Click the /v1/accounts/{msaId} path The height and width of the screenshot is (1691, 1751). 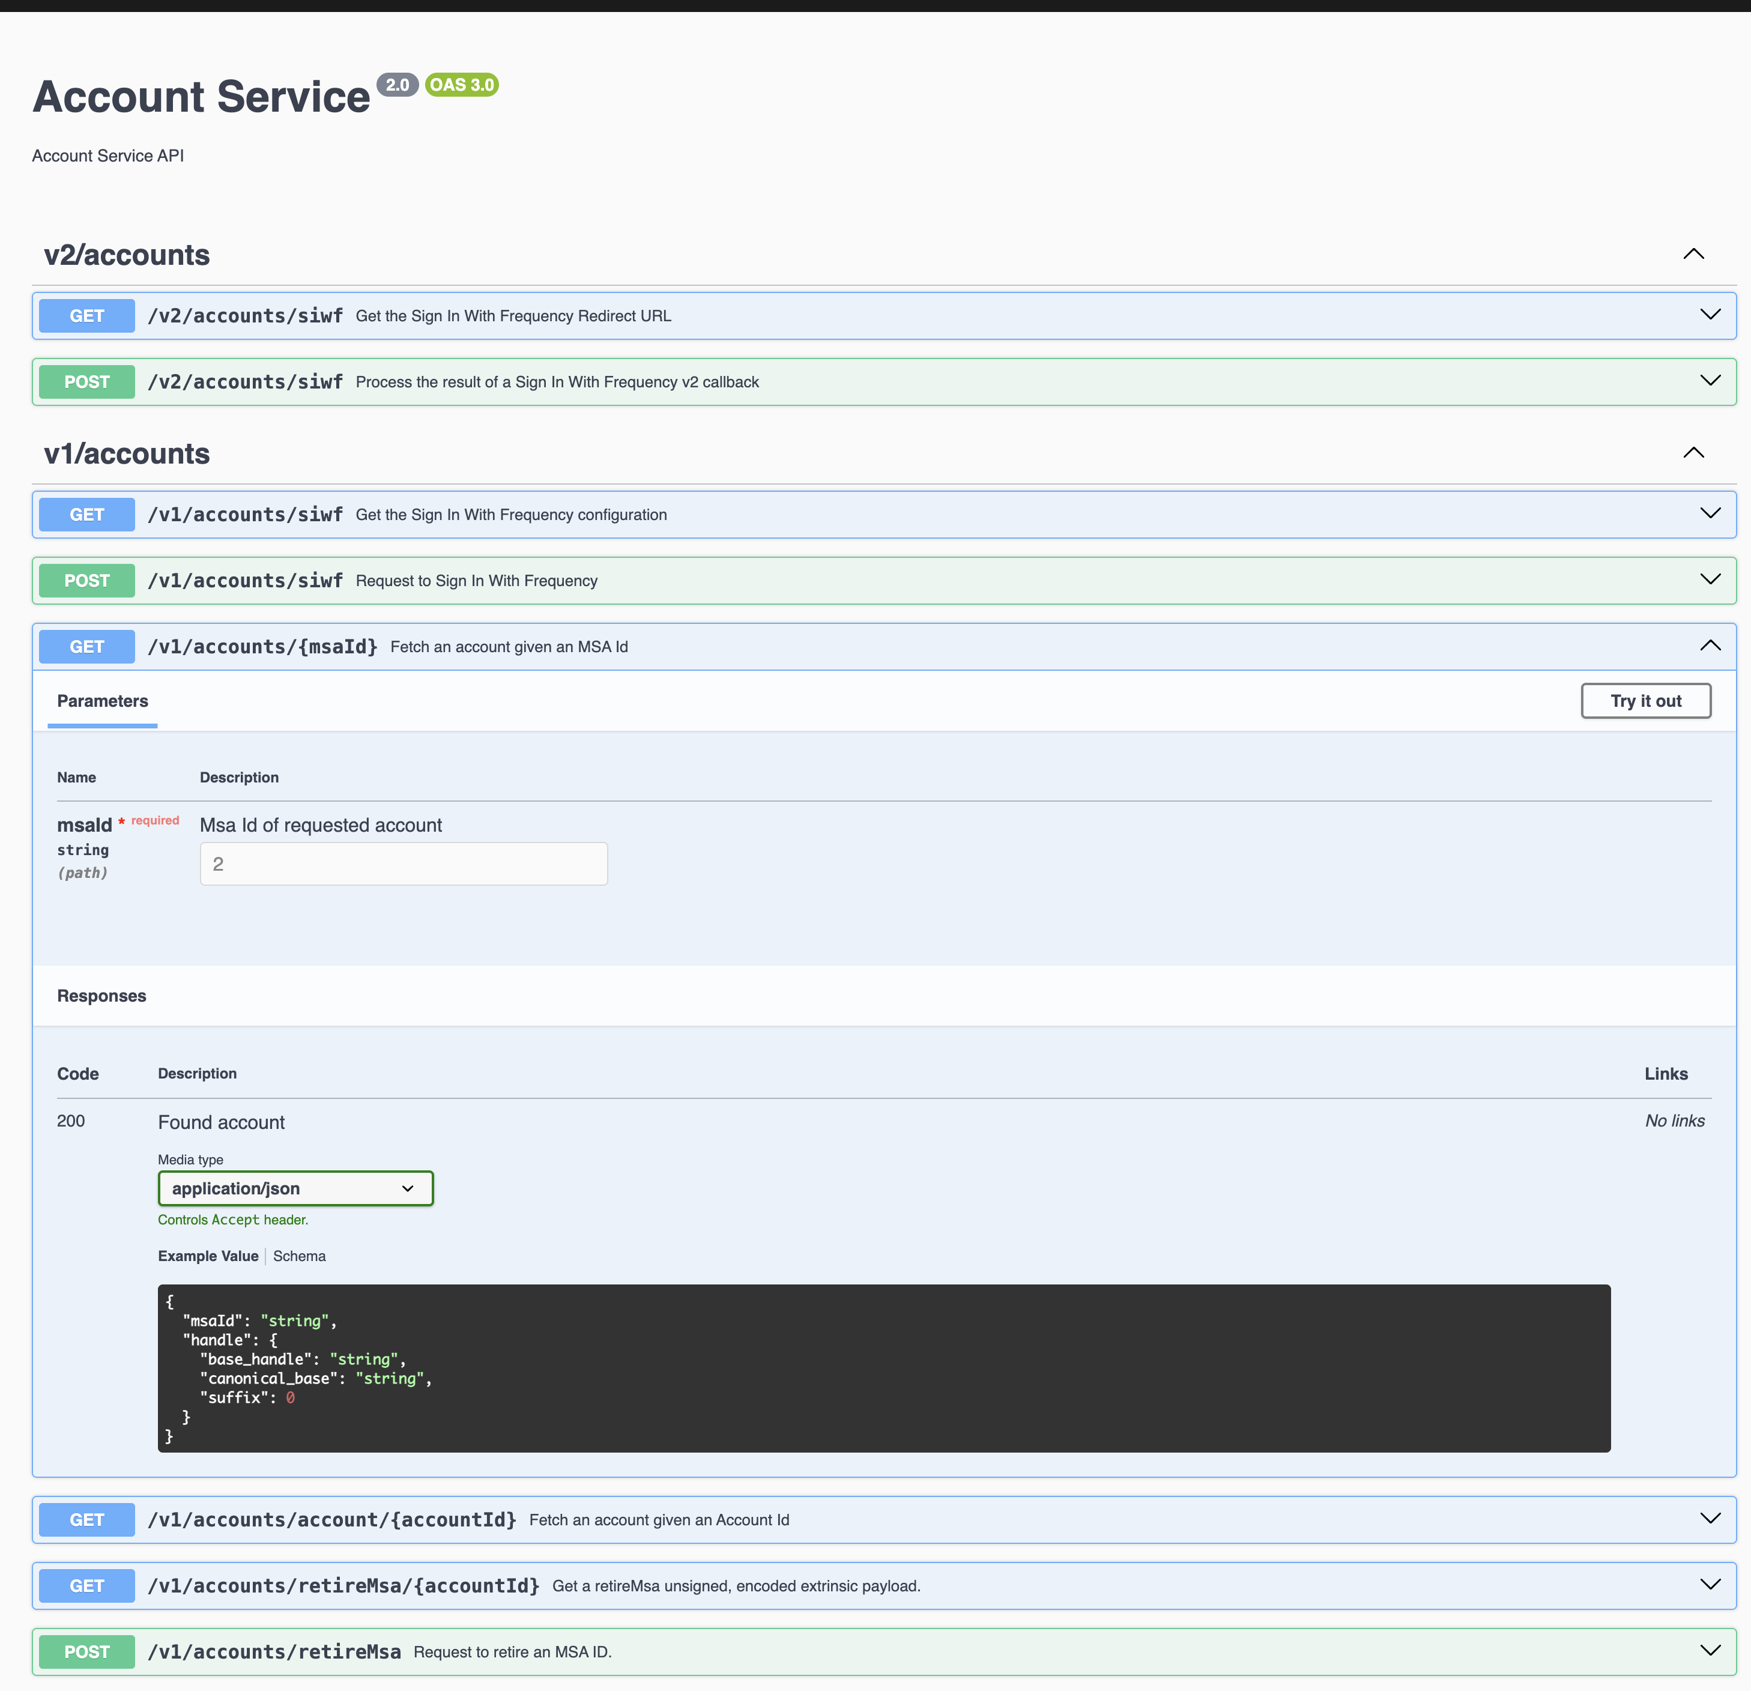(262, 647)
